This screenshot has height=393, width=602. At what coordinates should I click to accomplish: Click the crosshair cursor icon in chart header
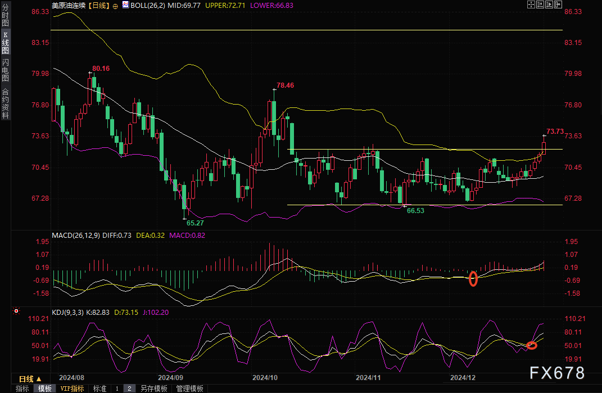(x=532, y=4)
